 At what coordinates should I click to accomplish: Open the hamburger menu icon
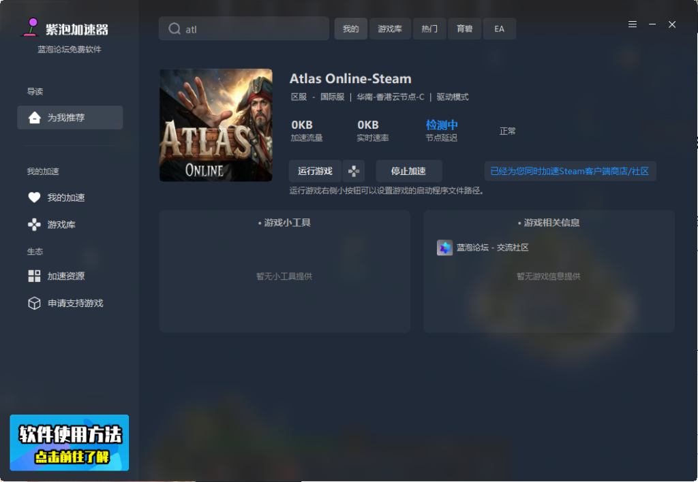coord(632,25)
